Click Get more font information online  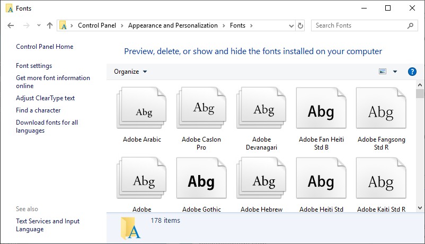coord(53,82)
